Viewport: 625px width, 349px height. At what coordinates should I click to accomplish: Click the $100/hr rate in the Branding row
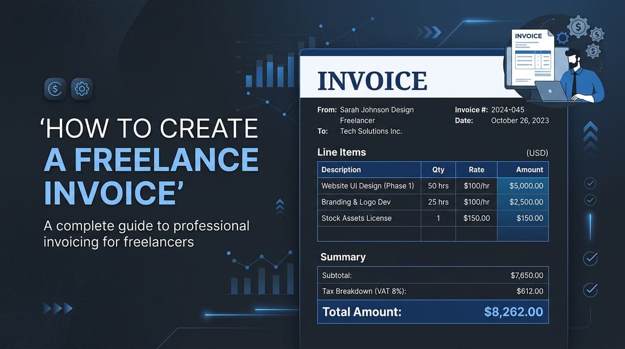(x=477, y=202)
